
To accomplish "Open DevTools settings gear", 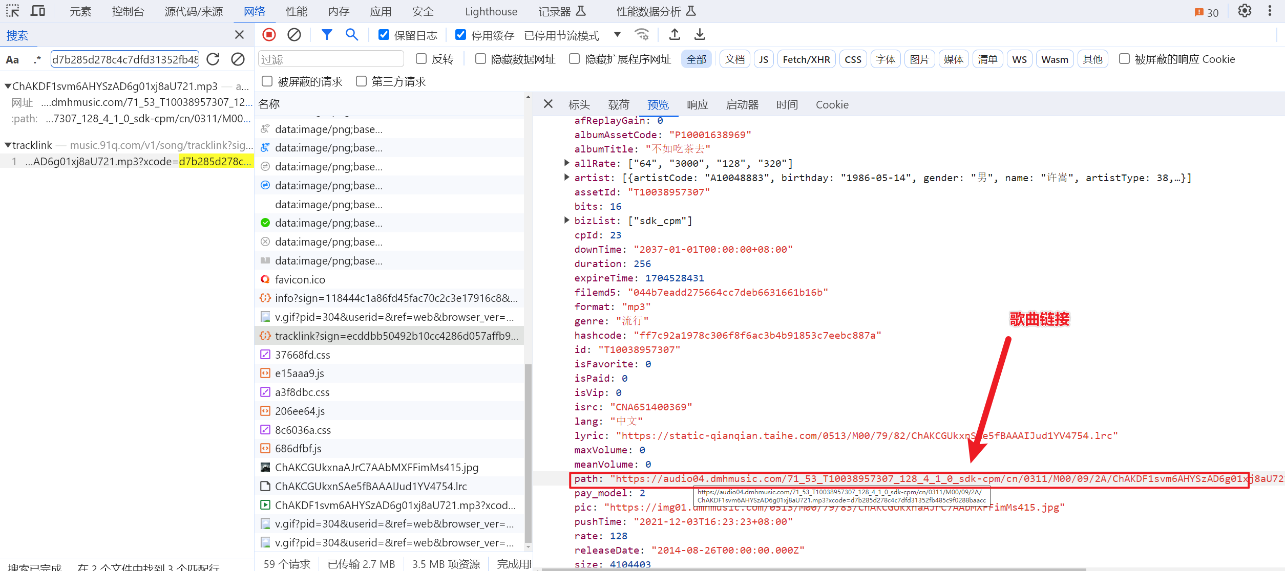I will 1244,11.
